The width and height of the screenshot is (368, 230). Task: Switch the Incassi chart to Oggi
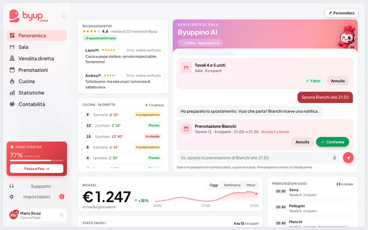[x=214, y=185]
